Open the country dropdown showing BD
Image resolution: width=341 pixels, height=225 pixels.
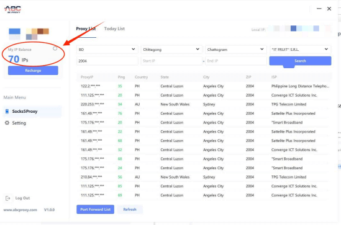point(107,50)
